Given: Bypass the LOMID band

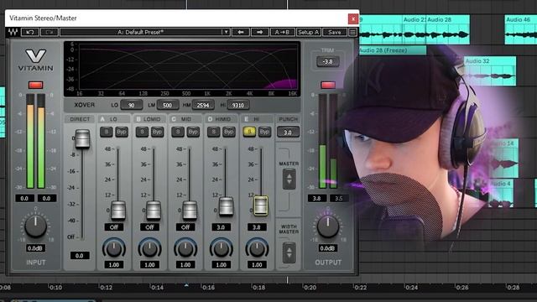Looking at the screenshot, I should 157,132.
